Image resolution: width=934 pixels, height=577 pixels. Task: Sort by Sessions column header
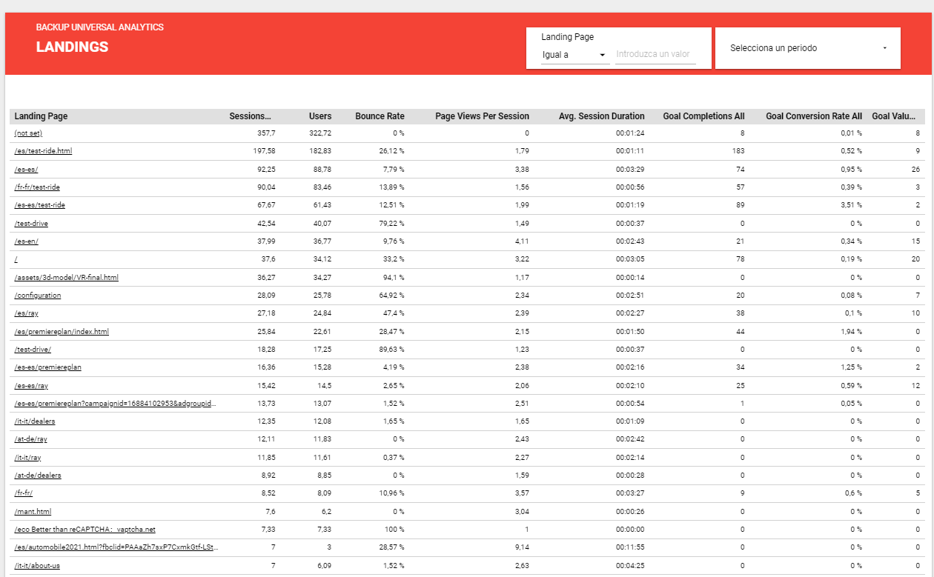251,116
